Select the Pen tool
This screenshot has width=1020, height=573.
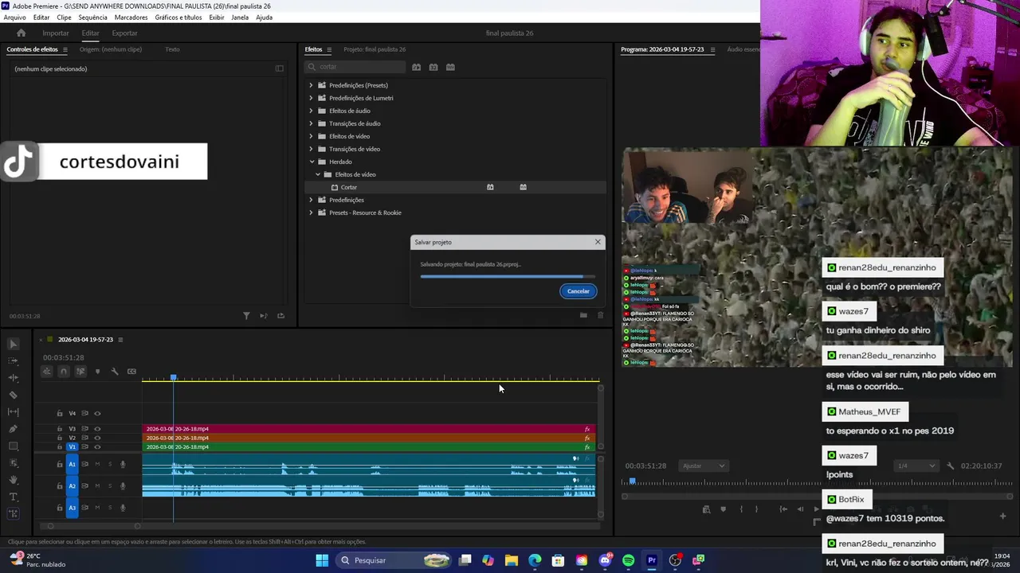pyautogui.click(x=14, y=429)
